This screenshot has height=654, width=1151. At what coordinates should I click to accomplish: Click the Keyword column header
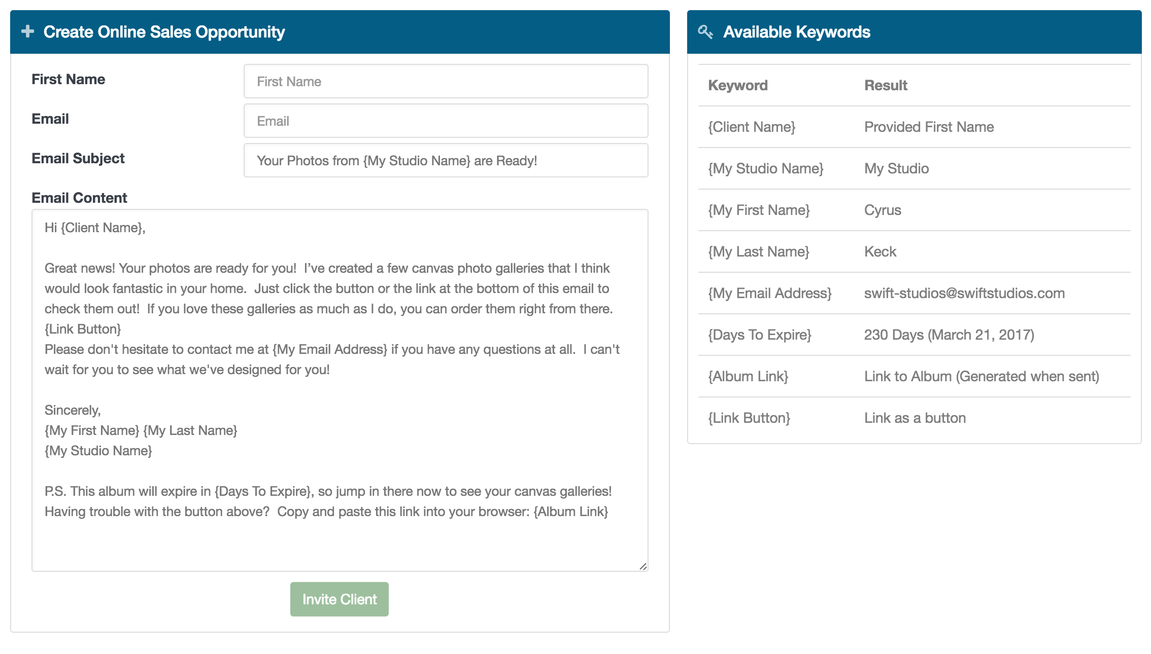pos(737,85)
